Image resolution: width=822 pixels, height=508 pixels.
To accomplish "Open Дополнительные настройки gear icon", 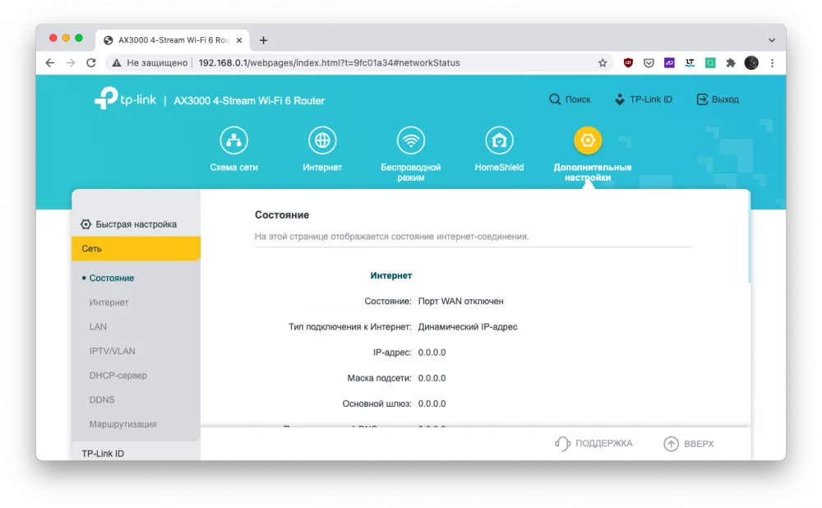I will tap(588, 141).
